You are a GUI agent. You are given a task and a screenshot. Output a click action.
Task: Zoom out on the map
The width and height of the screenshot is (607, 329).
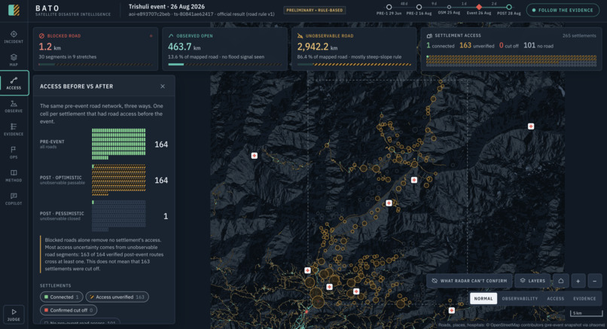pyautogui.click(x=595, y=281)
